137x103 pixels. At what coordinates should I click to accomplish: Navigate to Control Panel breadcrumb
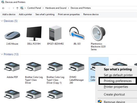34,8
